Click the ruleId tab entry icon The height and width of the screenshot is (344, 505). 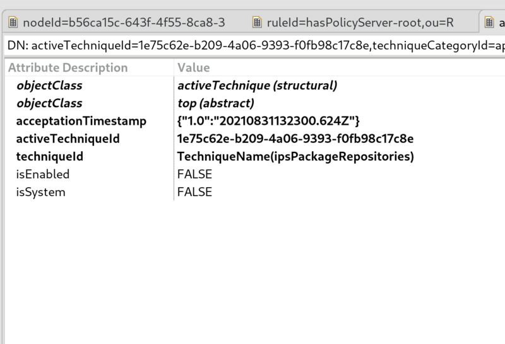[257, 23]
